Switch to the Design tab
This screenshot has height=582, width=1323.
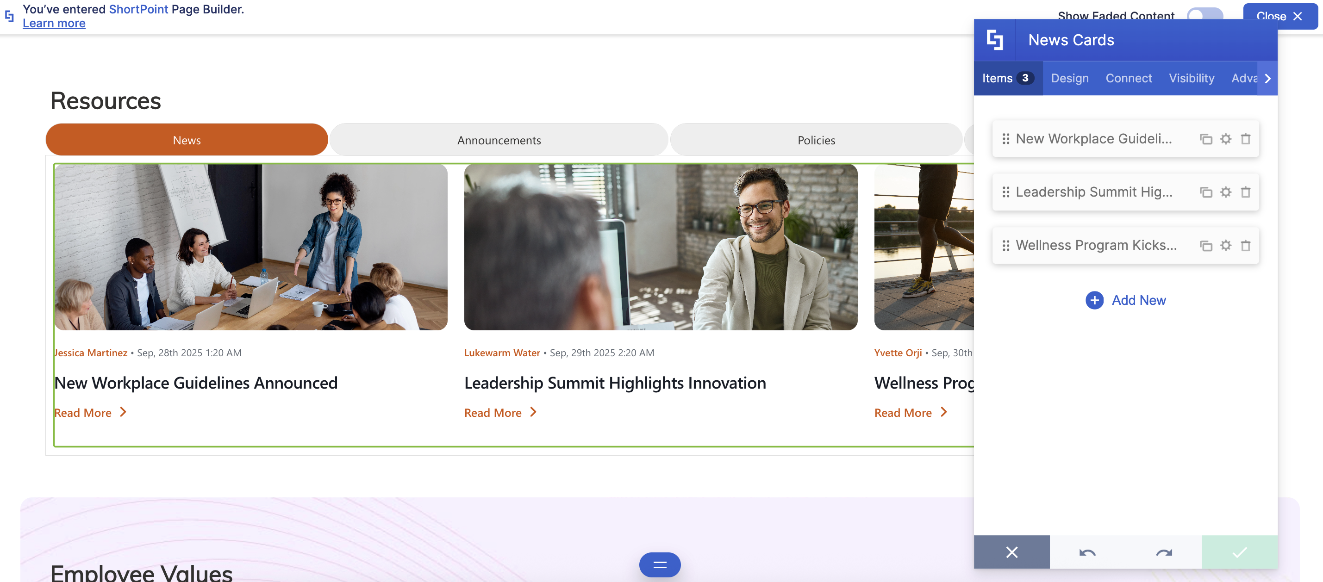tap(1069, 79)
